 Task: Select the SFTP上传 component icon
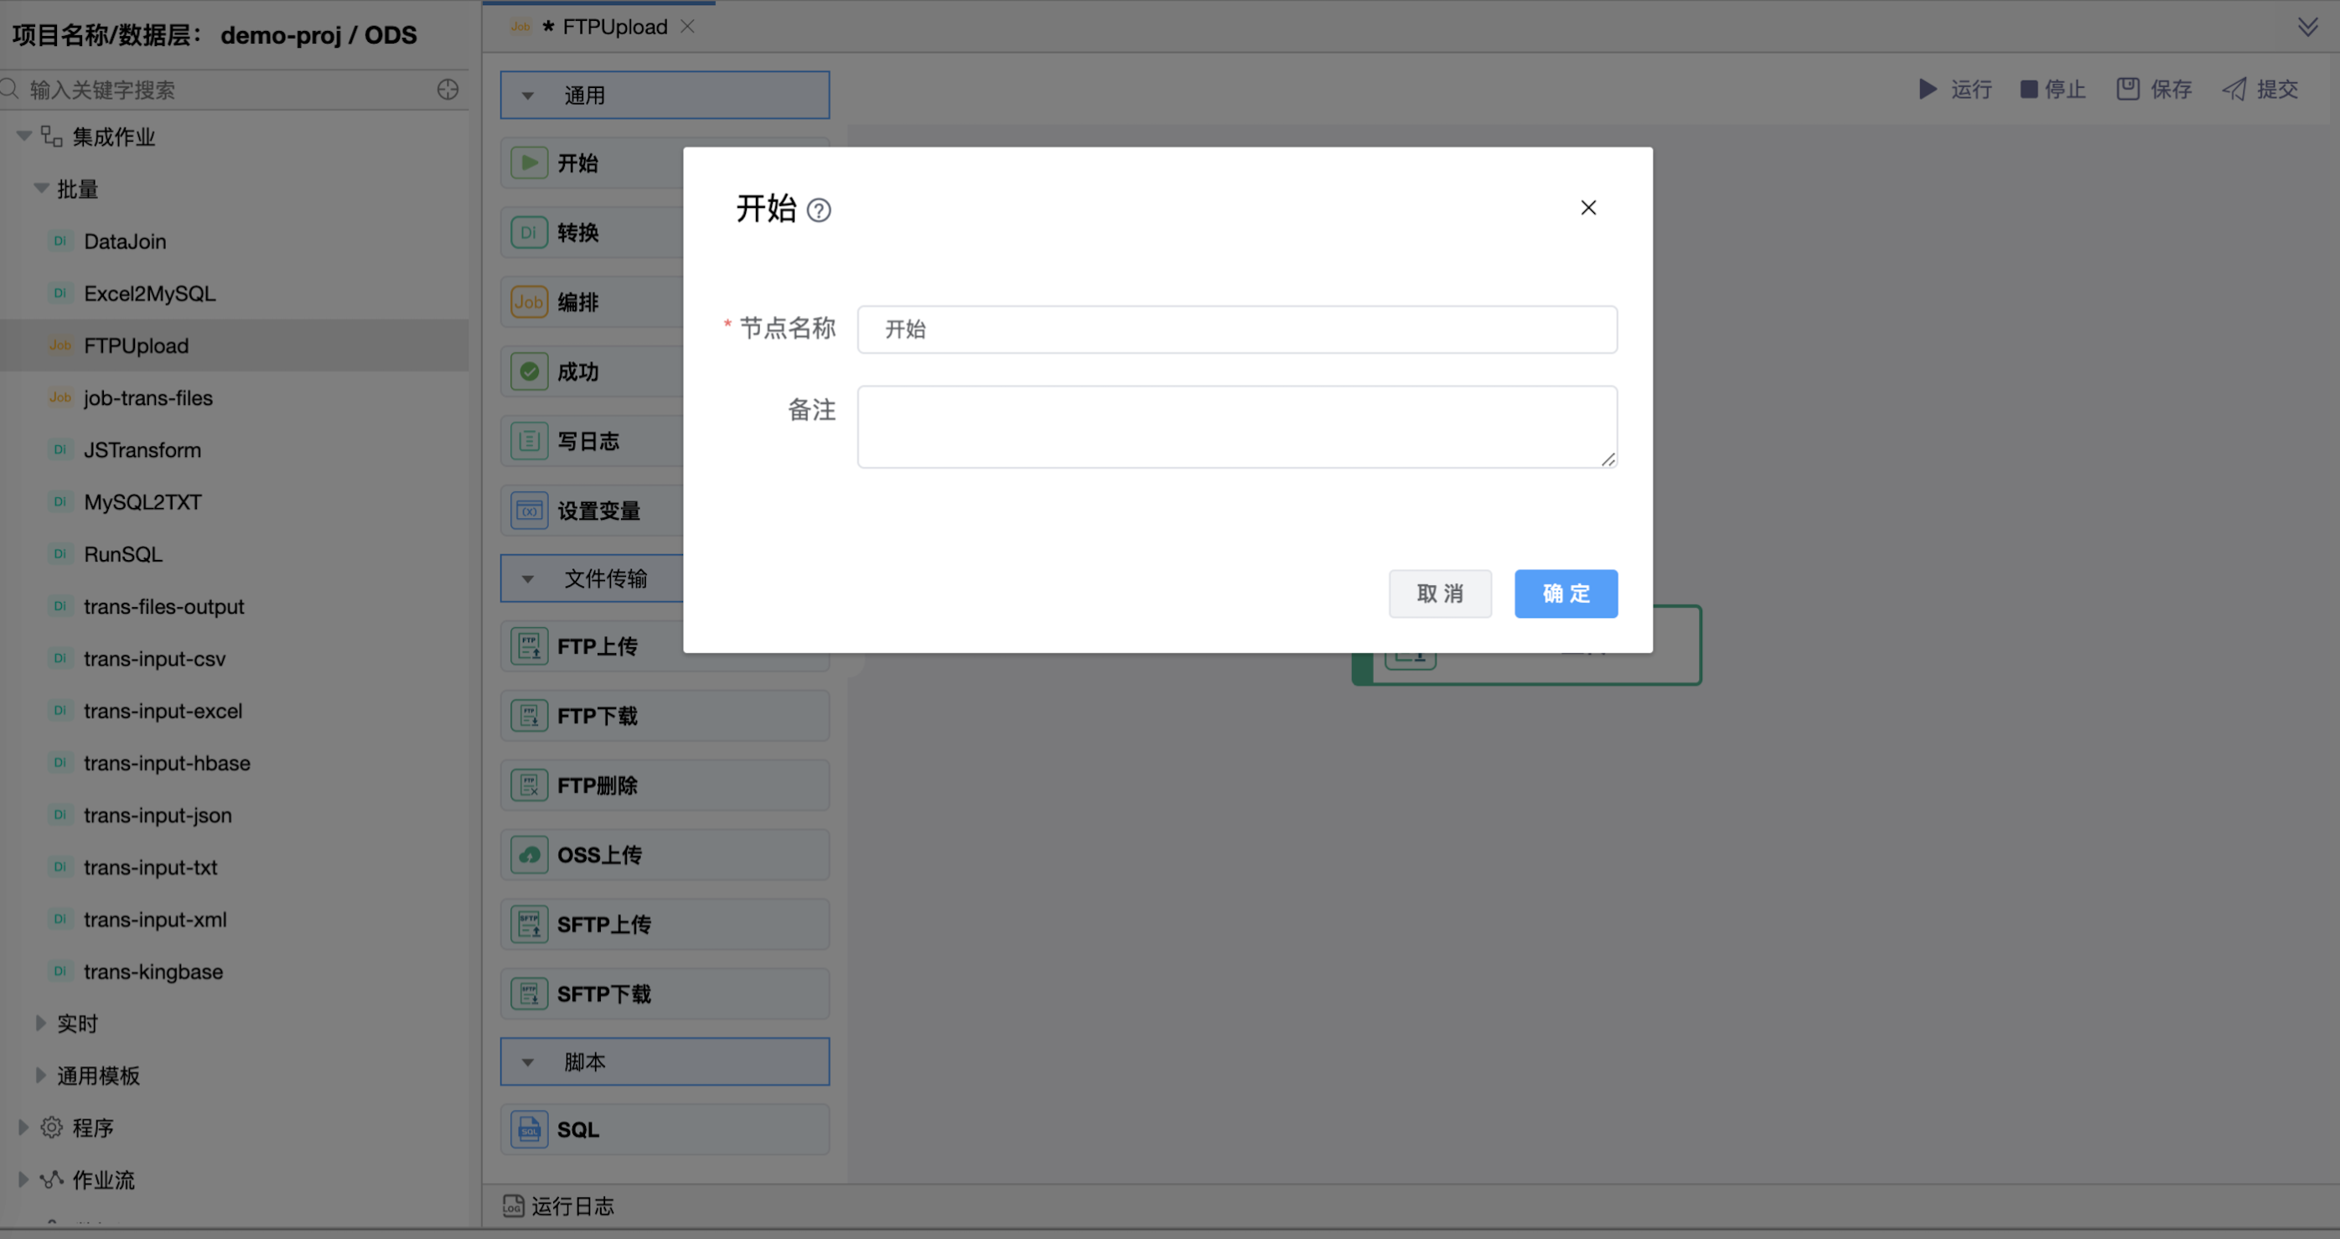(529, 925)
